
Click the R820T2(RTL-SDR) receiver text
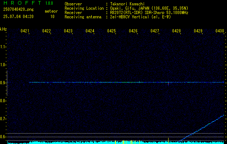click(x=149, y=13)
